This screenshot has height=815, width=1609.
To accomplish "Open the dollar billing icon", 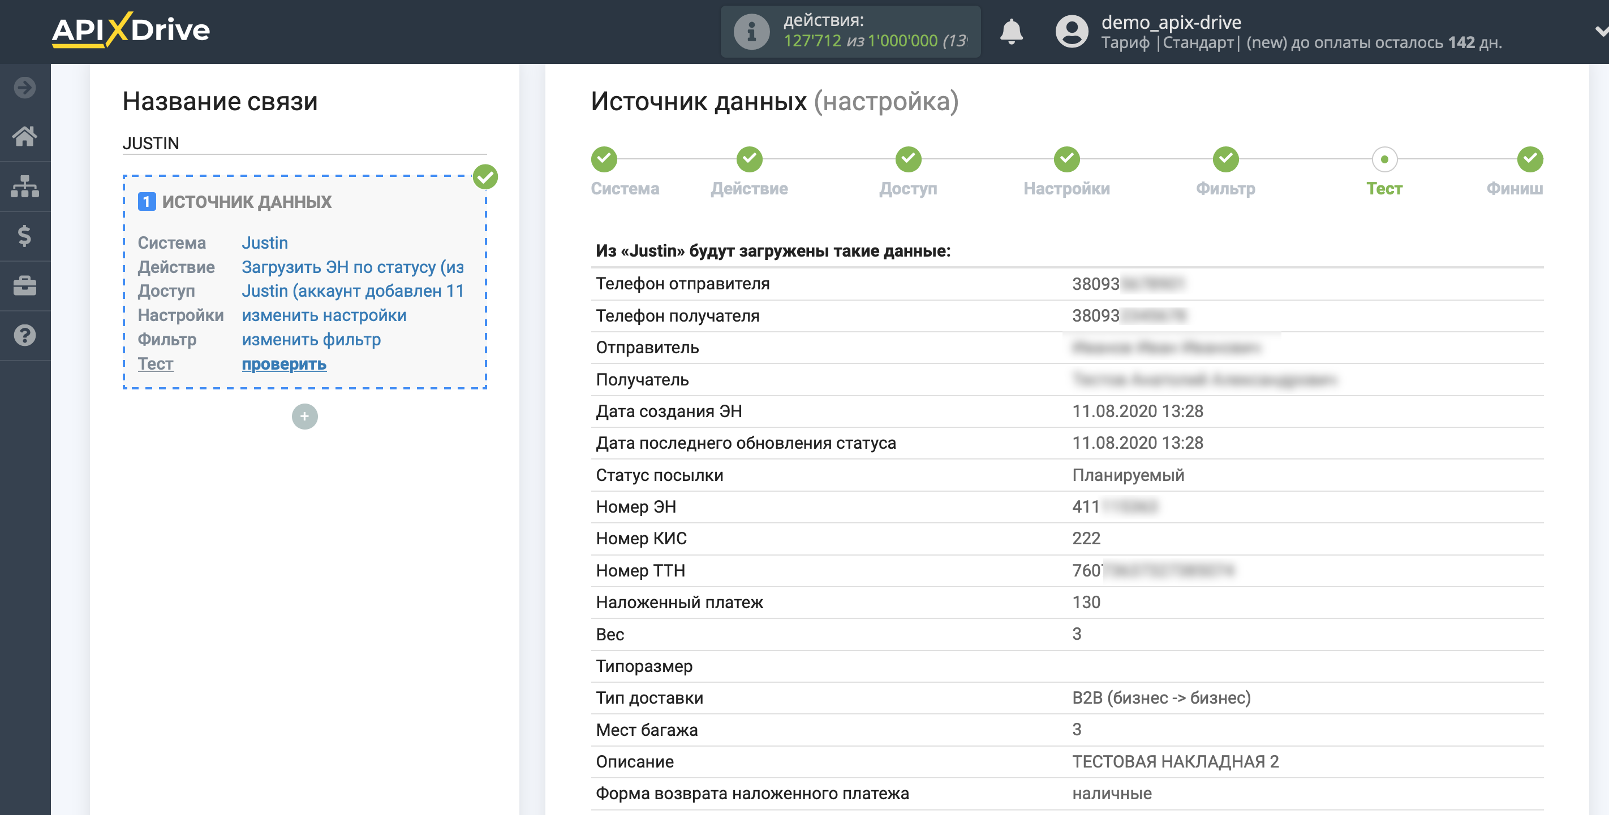I will pyautogui.click(x=25, y=236).
